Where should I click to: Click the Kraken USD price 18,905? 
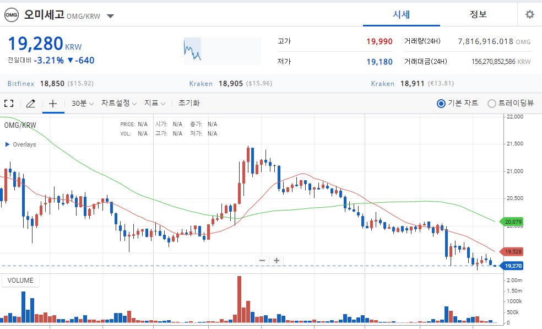coord(231,84)
